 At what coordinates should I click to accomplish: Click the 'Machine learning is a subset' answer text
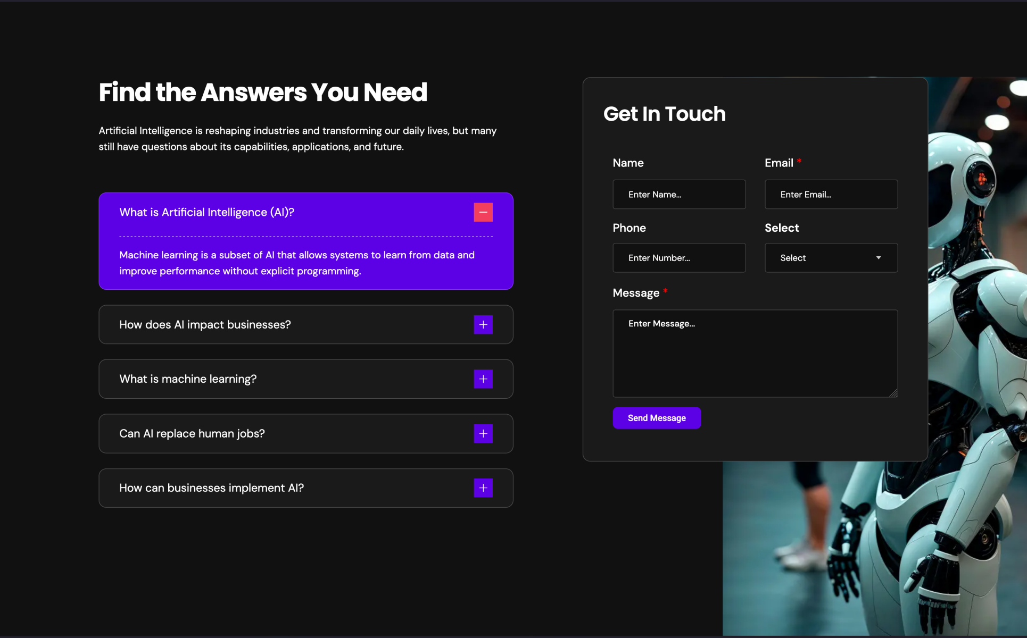[297, 263]
